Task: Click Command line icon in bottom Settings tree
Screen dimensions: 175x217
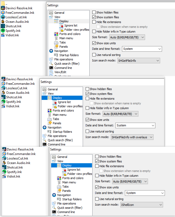Action: pyautogui.click(x=54, y=212)
